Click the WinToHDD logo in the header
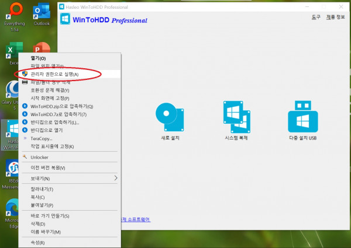The height and width of the screenshot is (248, 351). tap(65, 19)
